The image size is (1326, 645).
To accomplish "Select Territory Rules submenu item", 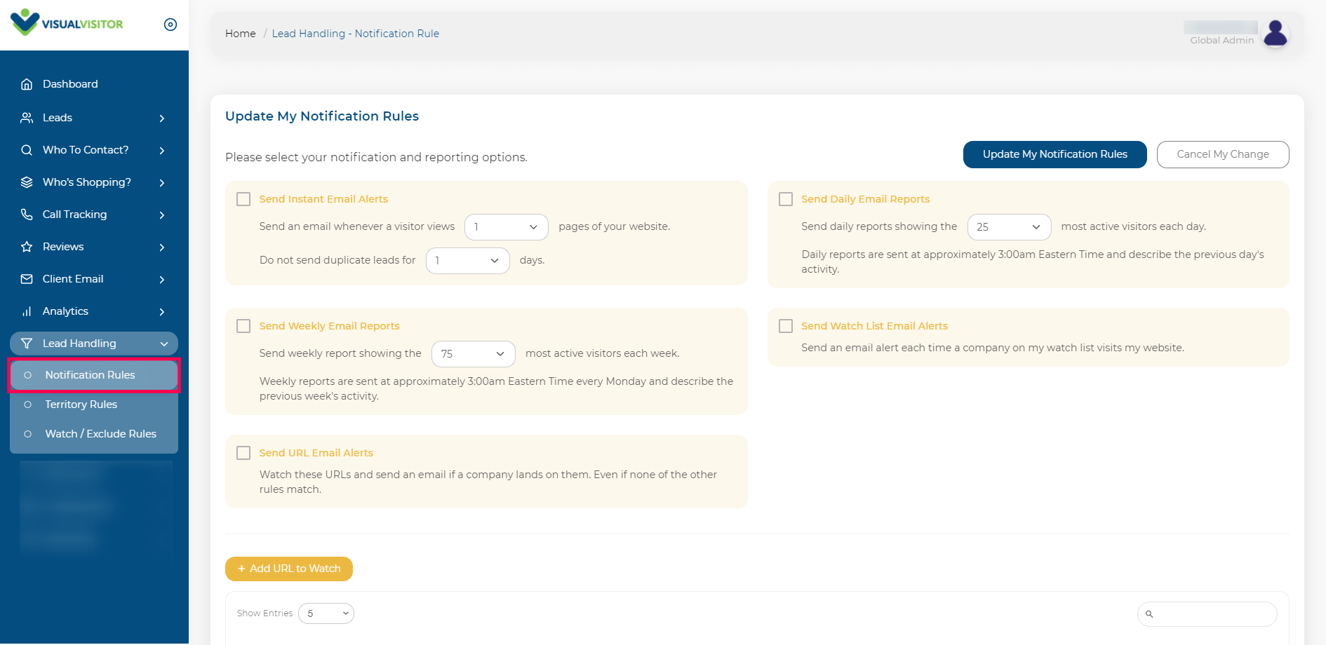I will tap(94, 405).
